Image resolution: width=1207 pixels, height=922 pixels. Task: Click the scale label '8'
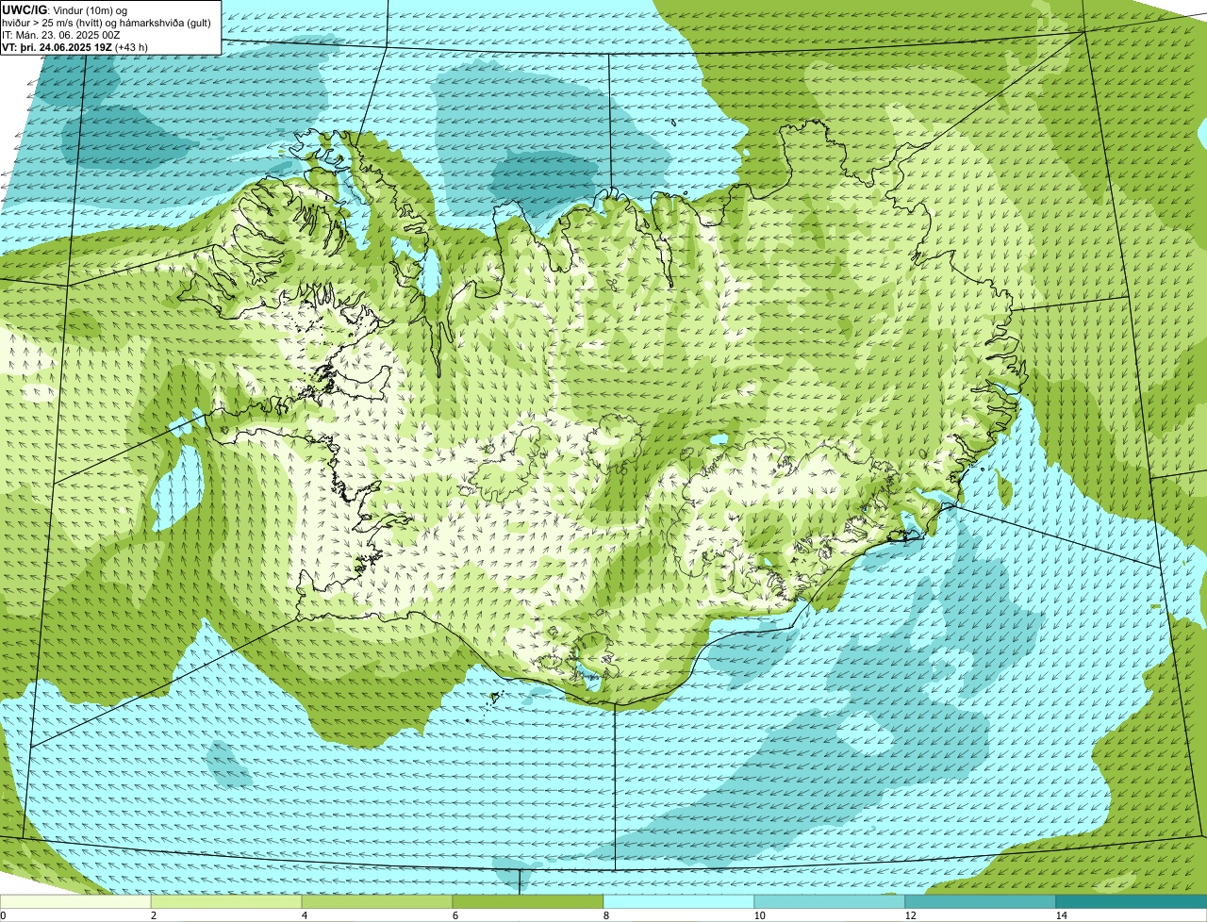pyautogui.click(x=605, y=915)
